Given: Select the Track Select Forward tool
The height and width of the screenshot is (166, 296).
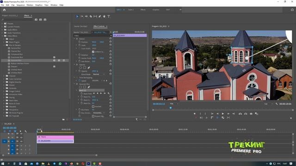Looking at the screenshot, I should [x=82, y=17].
